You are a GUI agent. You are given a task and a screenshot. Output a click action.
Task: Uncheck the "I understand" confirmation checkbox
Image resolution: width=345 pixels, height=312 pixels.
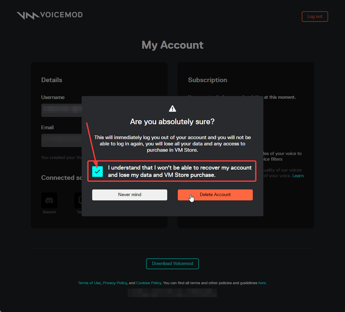(x=97, y=171)
